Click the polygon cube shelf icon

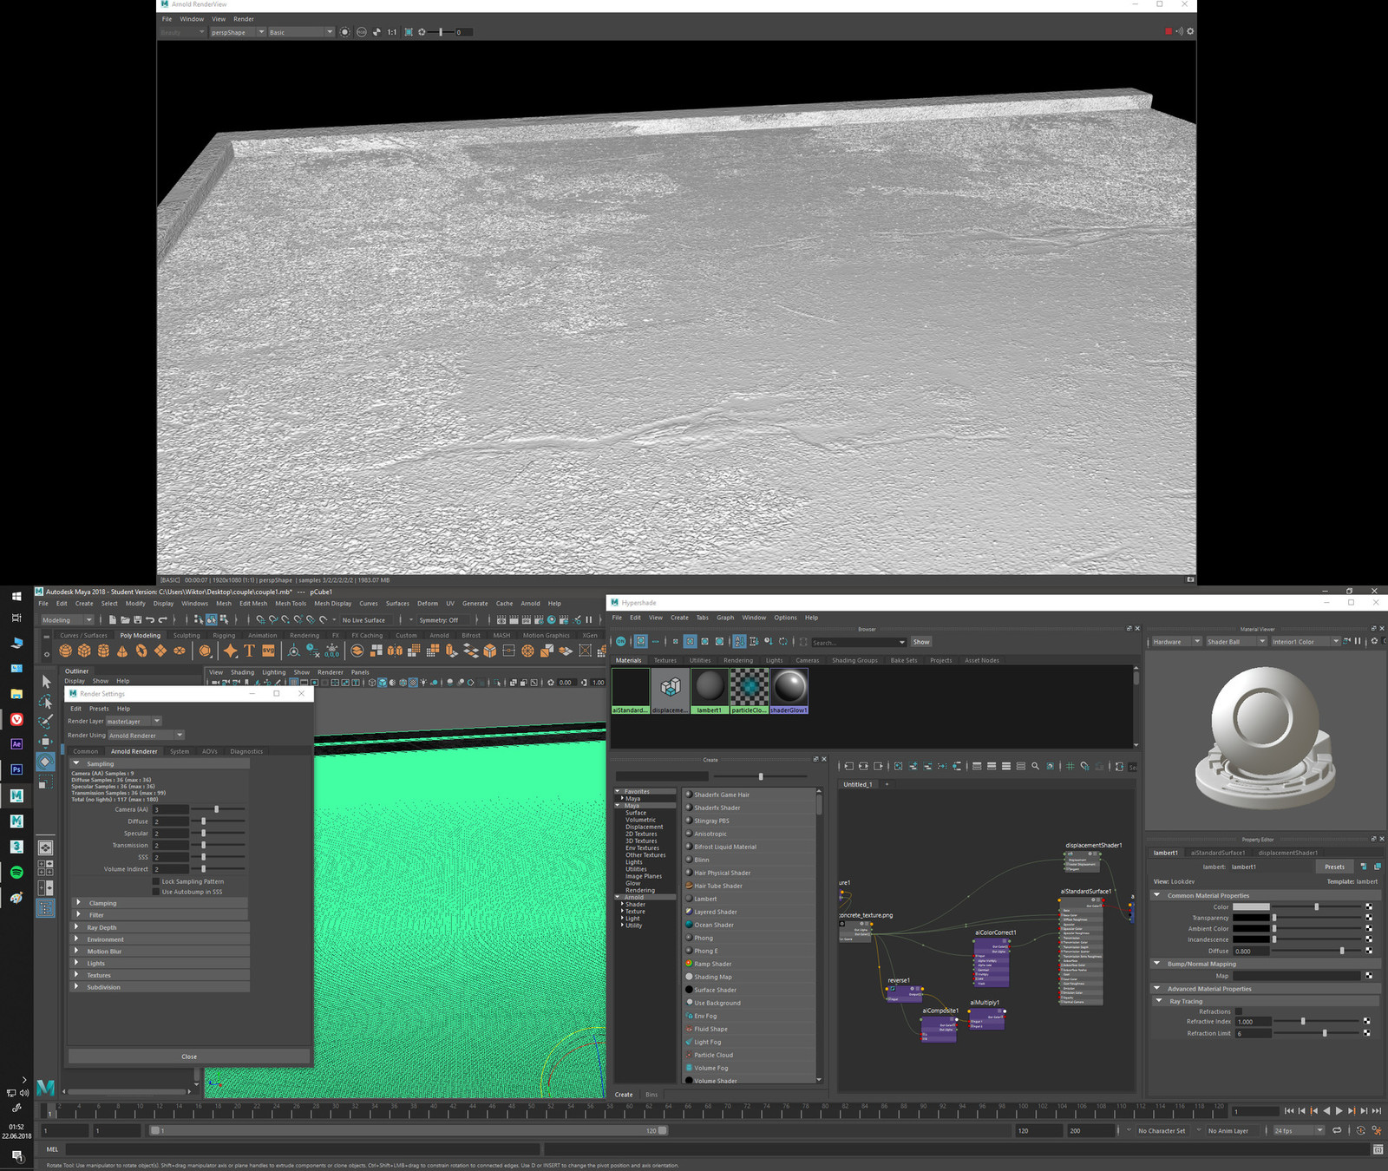(x=84, y=651)
